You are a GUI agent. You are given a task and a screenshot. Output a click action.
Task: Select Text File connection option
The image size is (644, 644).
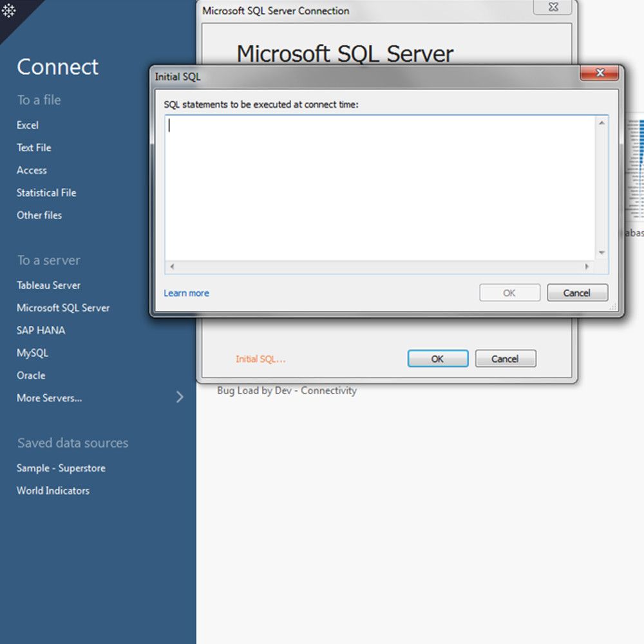click(x=34, y=147)
